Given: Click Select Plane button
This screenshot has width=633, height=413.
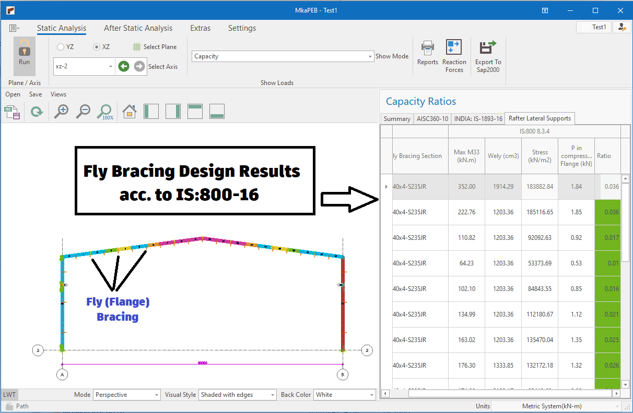Looking at the screenshot, I should point(155,47).
